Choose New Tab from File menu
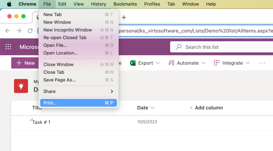The height and width of the screenshot is (151, 273). tap(78, 14)
